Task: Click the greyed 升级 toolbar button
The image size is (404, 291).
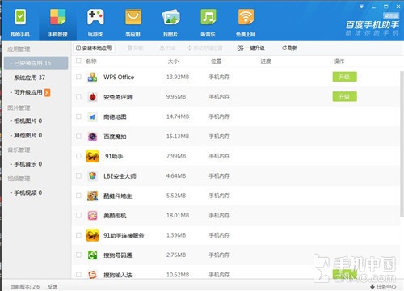Action: pos(167,48)
